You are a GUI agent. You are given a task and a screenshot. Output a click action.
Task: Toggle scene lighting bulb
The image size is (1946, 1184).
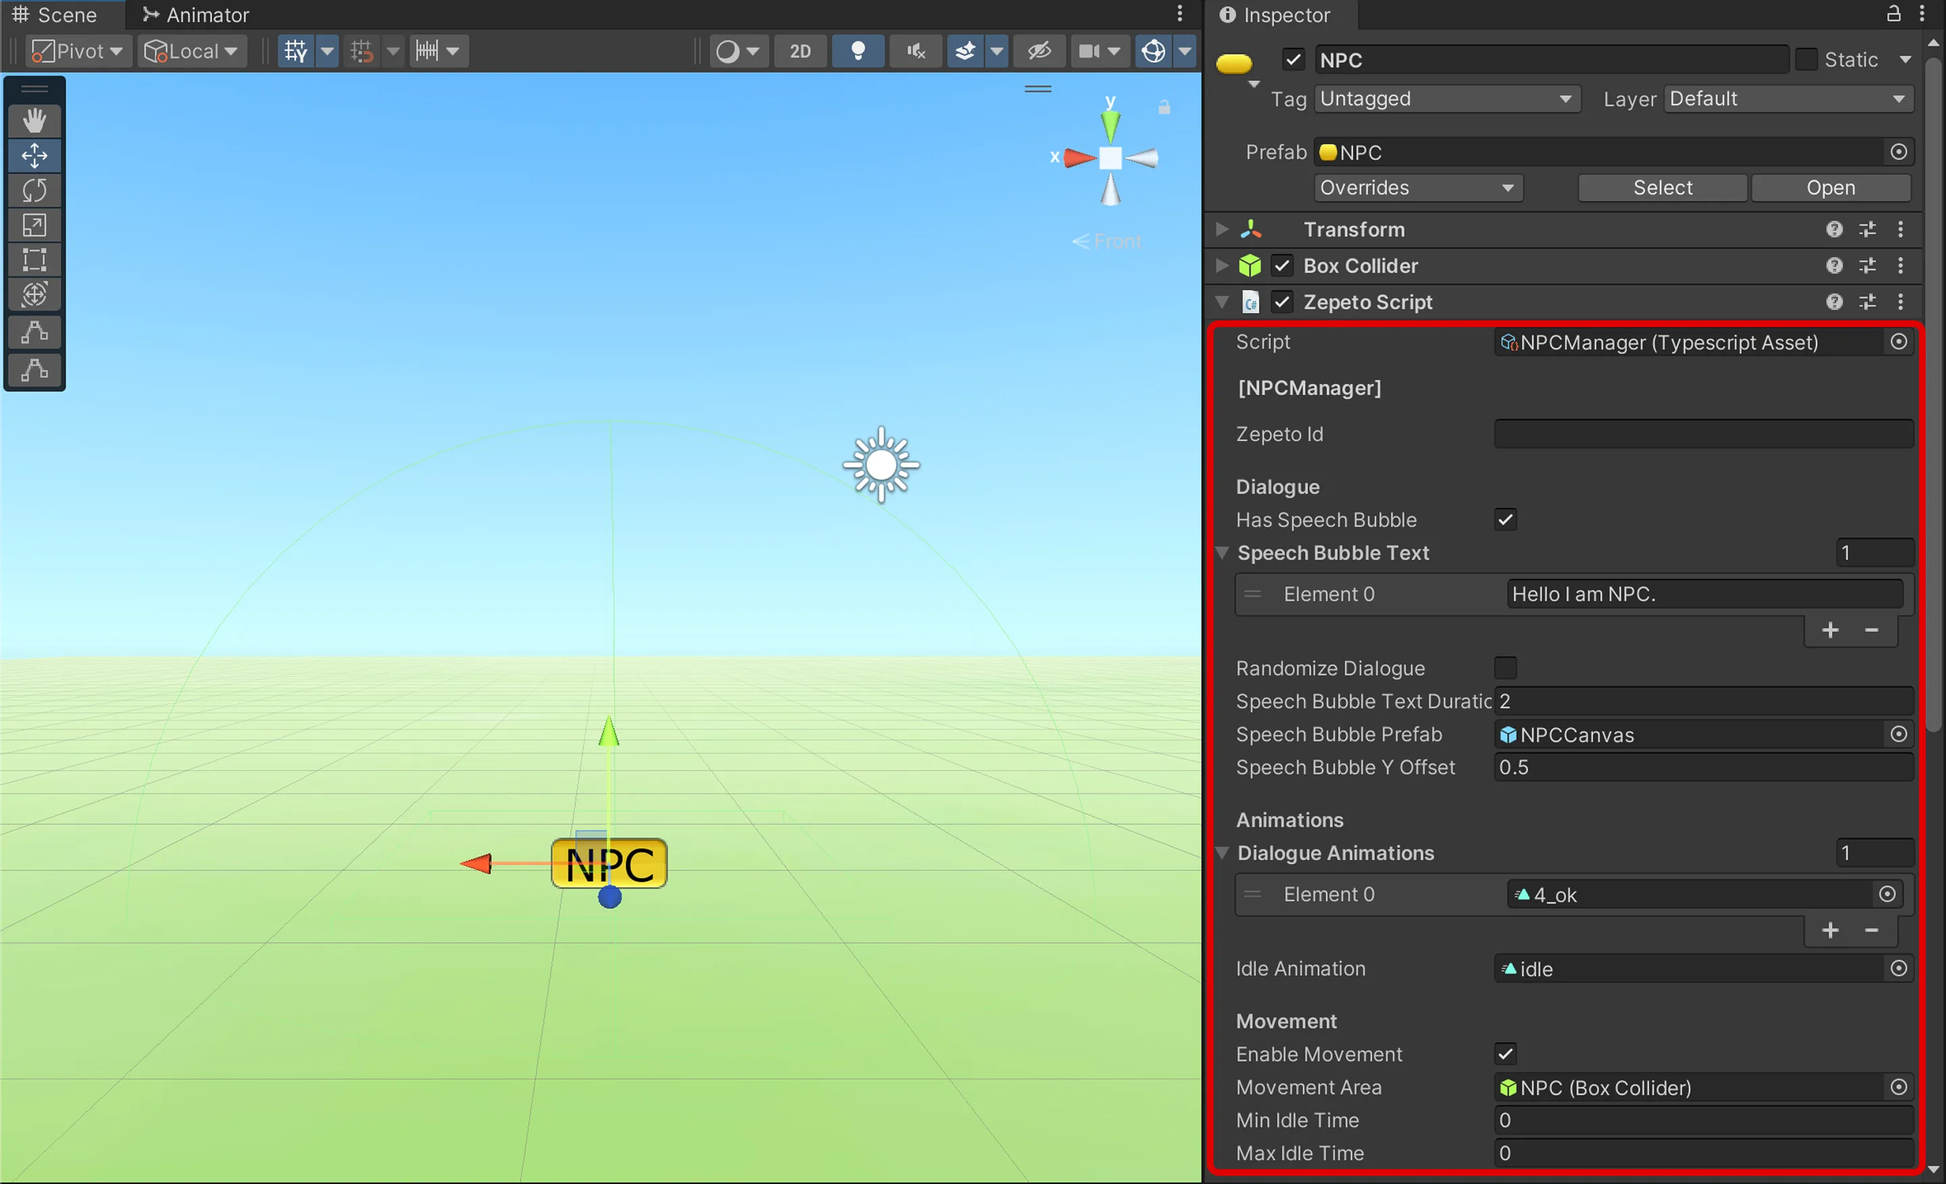(x=857, y=51)
